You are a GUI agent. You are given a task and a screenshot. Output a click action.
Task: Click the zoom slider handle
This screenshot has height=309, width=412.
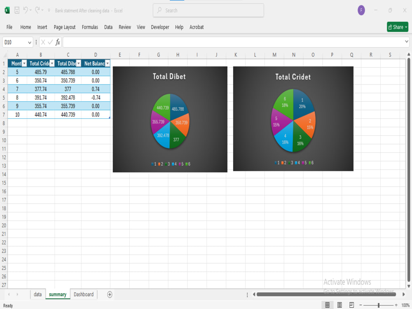(x=378, y=305)
